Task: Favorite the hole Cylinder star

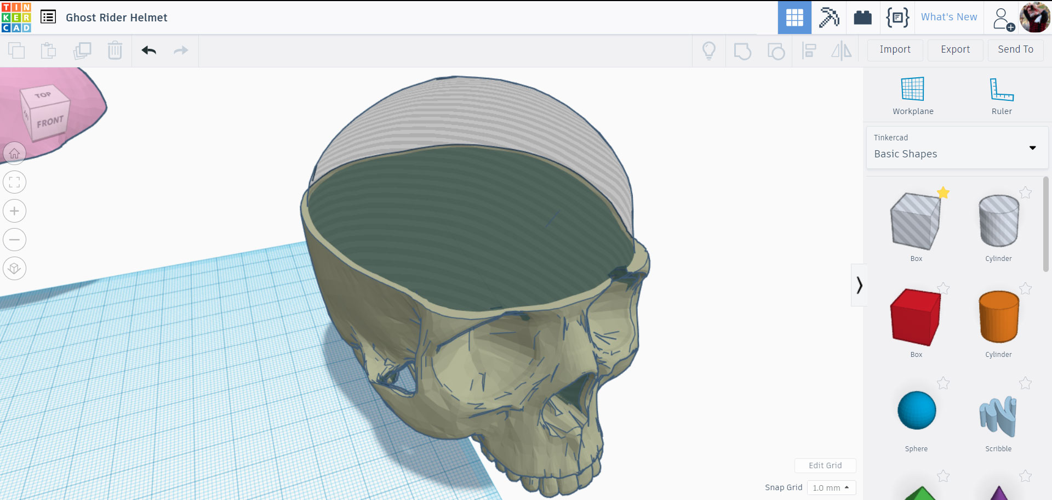Action: coord(1025,192)
